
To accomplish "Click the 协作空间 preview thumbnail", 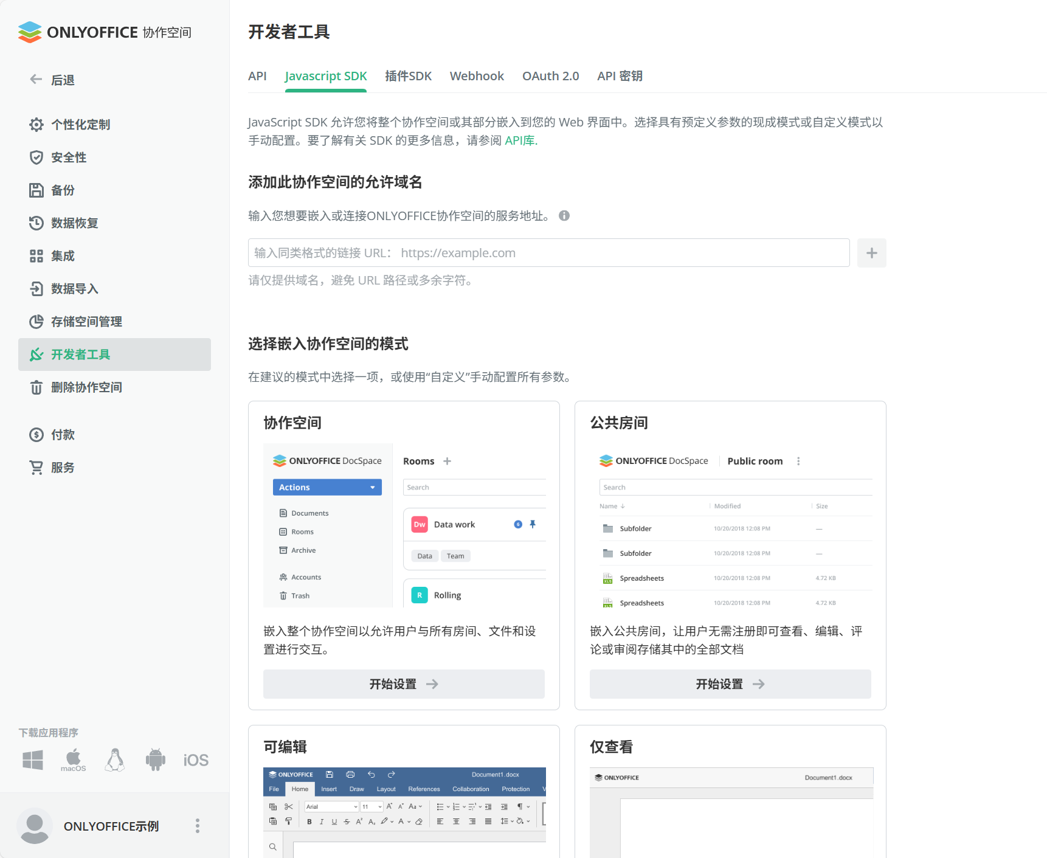I will click(404, 525).
